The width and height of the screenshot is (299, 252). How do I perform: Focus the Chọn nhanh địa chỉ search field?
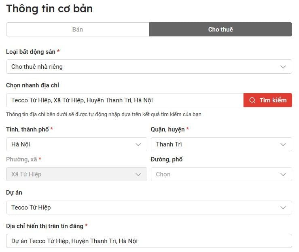pos(125,100)
